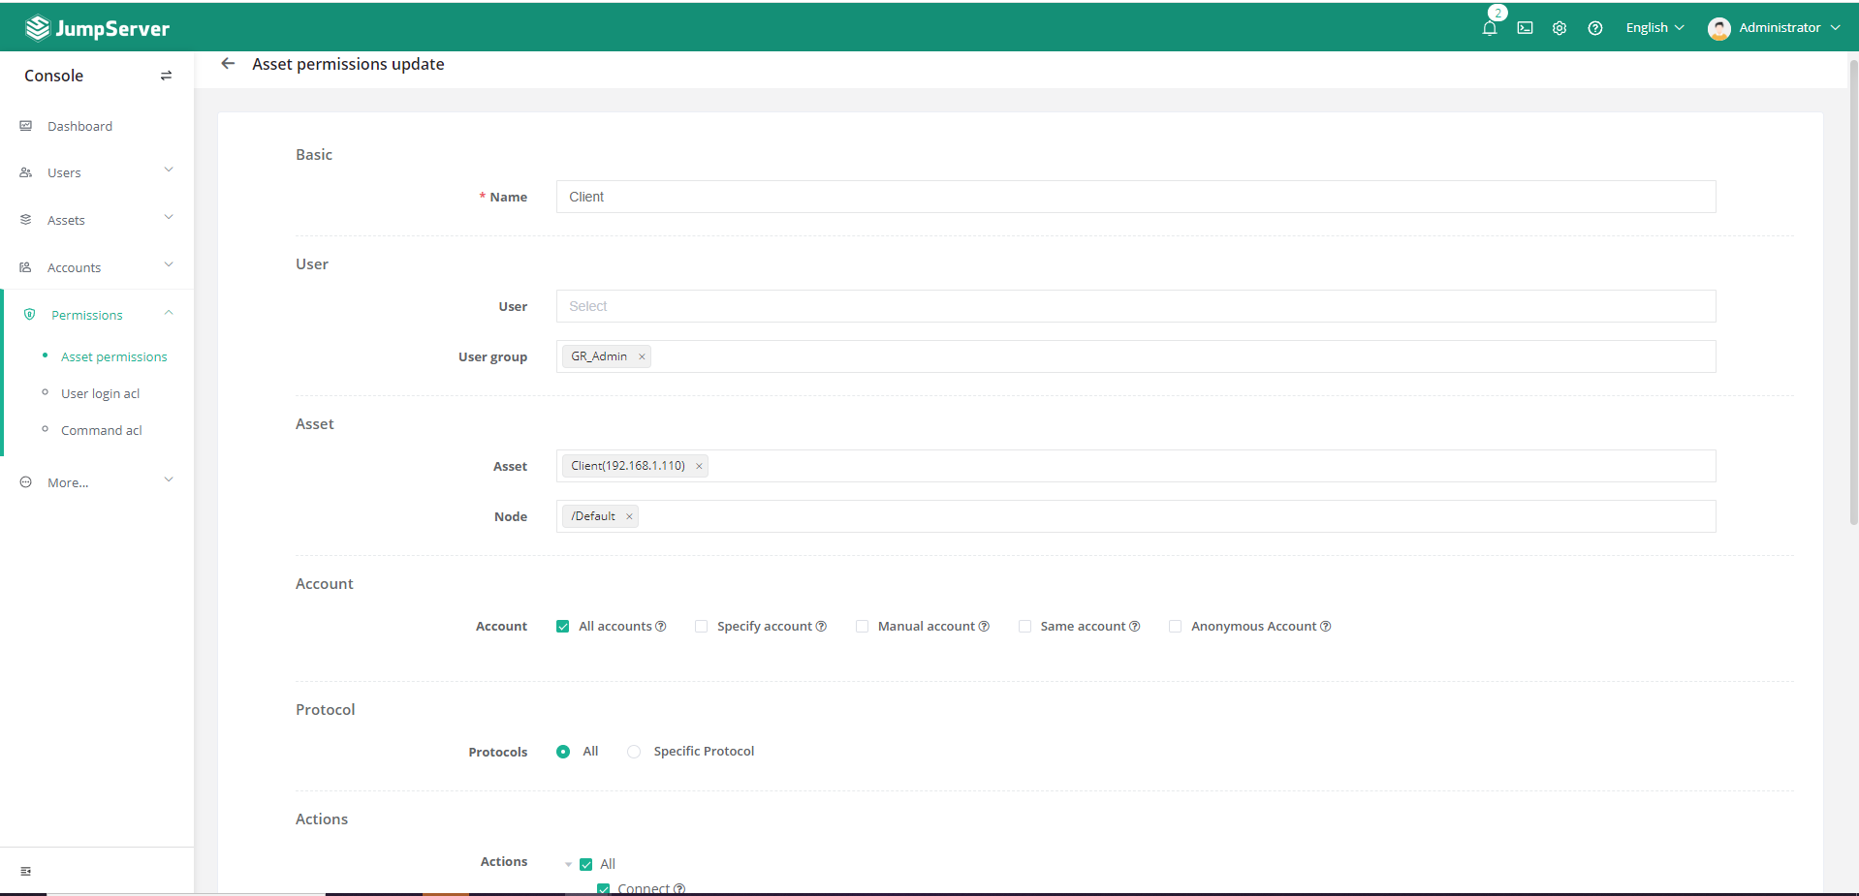Open the web terminal icon

[x=1525, y=28]
